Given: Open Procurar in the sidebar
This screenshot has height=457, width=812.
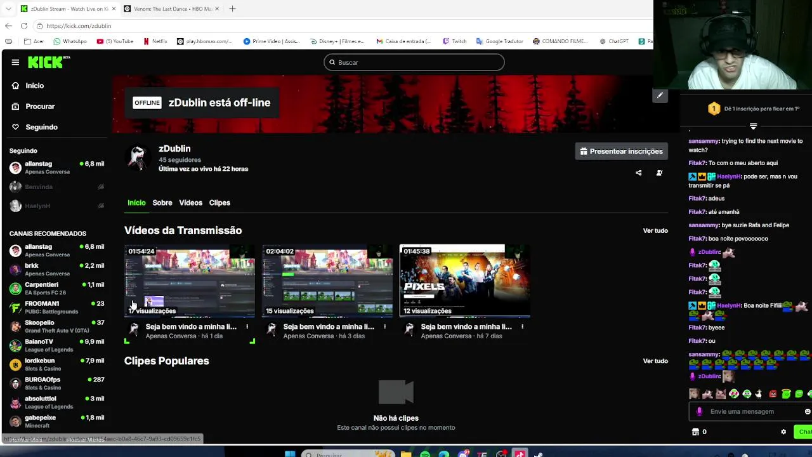Looking at the screenshot, I should point(40,107).
